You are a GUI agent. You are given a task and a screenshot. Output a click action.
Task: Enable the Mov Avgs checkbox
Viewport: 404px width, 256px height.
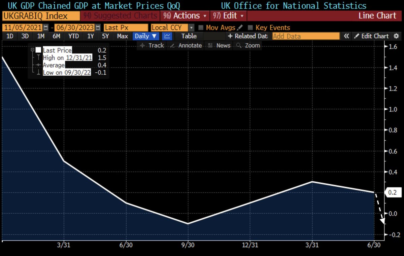coord(201,27)
